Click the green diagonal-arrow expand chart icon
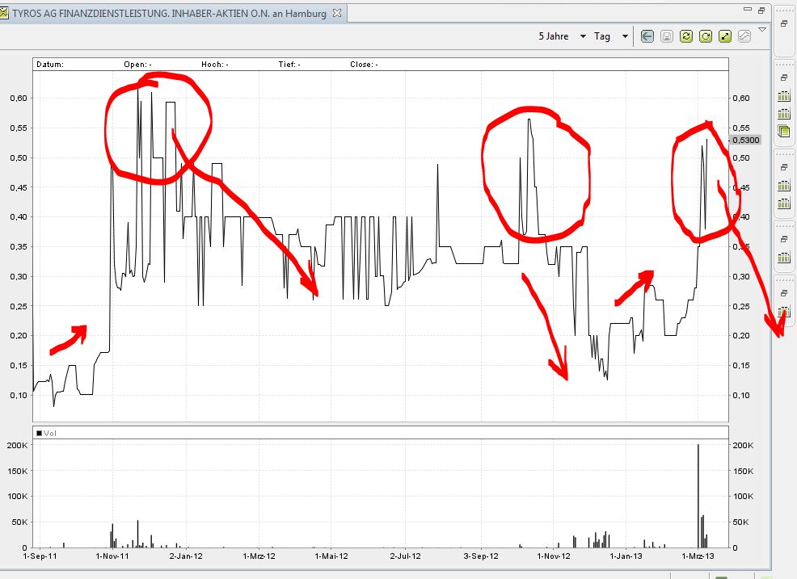Image resolution: width=797 pixels, height=579 pixels. pos(725,36)
